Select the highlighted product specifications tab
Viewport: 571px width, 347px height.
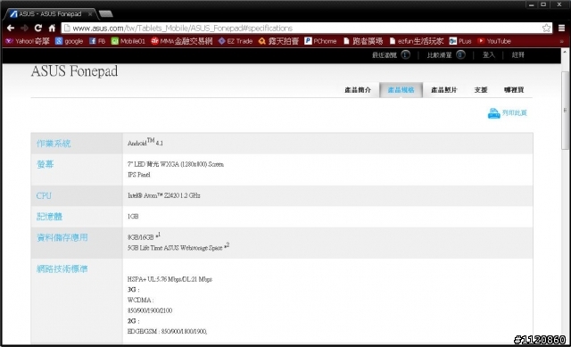coord(401,90)
